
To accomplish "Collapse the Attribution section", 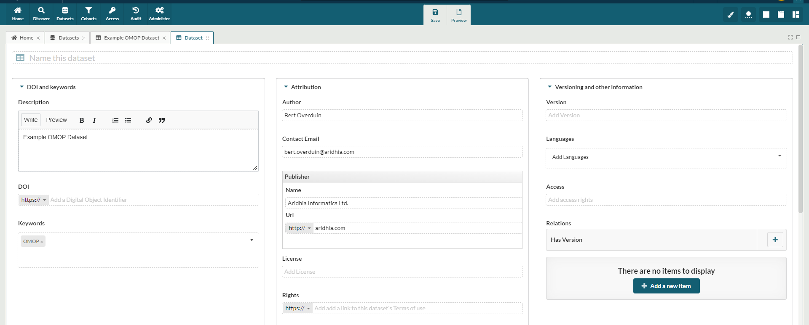I will pyautogui.click(x=286, y=87).
